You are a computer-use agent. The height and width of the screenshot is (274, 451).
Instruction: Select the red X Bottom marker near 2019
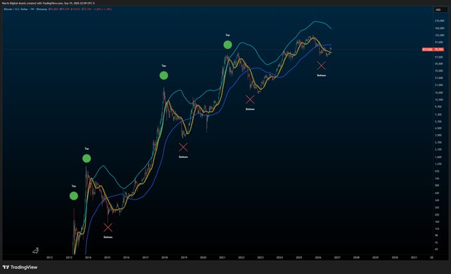[183, 147]
